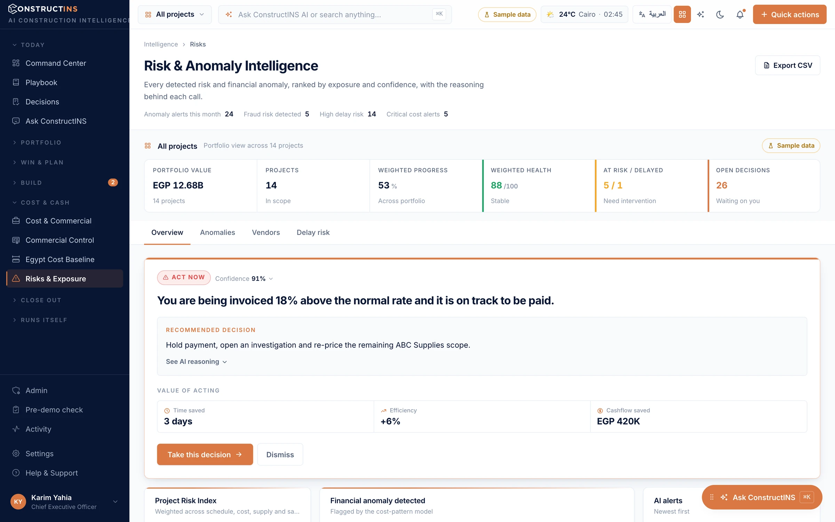Open Command Center from sidebar
The height and width of the screenshot is (522, 835).
click(x=65, y=63)
